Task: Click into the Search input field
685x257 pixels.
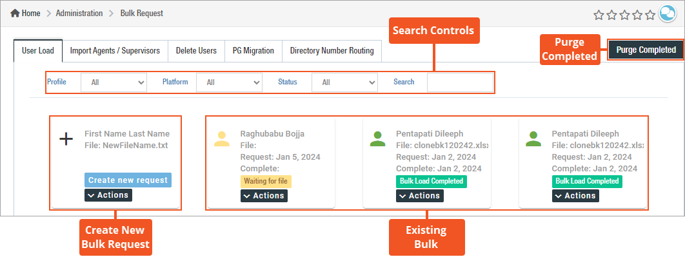Action: 461,82
